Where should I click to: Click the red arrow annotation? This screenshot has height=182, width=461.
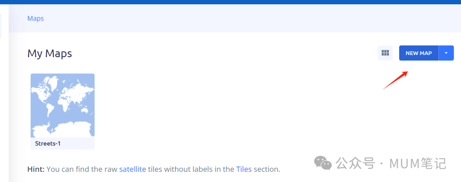pos(395,80)
